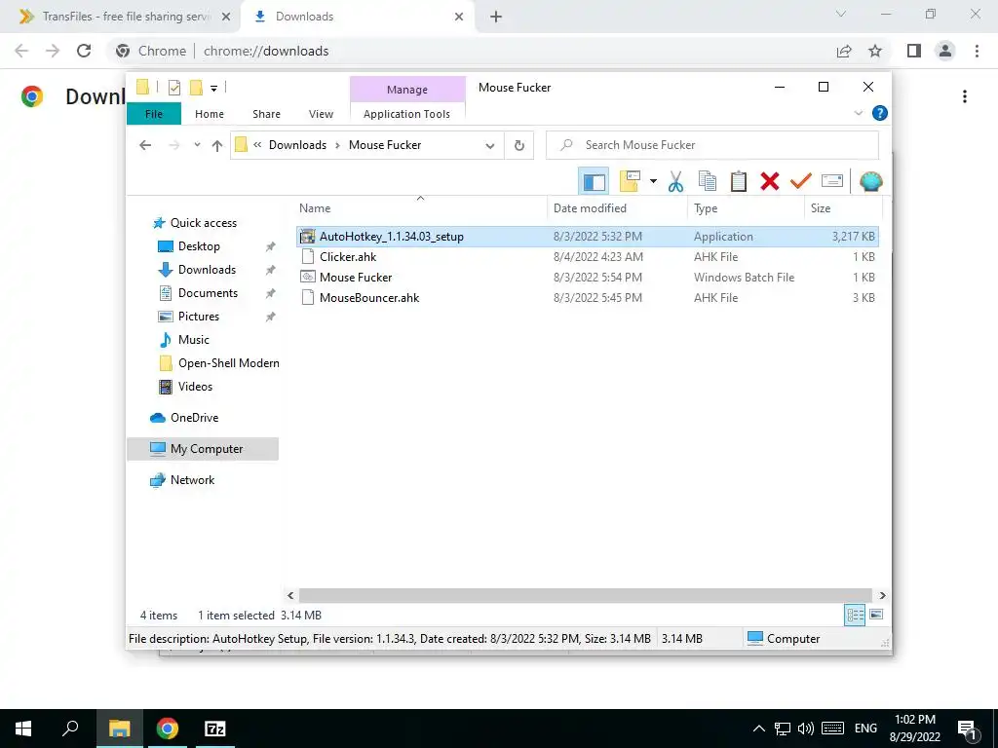This screenshot has height=748, width=998.
Task: Click the New folder quick access icon
Action: coord(196,88)
